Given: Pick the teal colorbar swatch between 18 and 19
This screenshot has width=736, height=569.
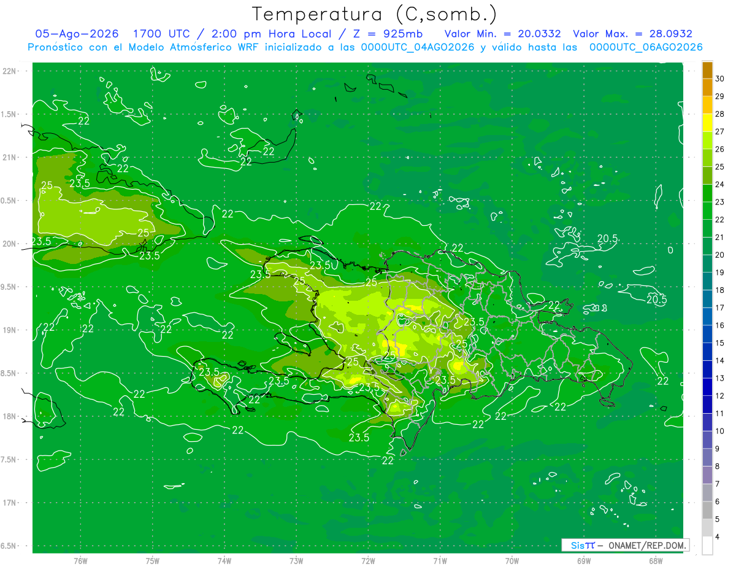Looking at the screenshot, I should 707,281.
